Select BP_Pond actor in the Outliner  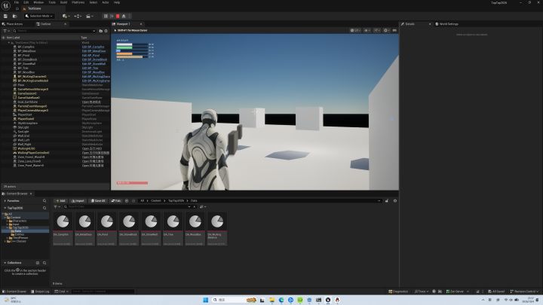23,55
